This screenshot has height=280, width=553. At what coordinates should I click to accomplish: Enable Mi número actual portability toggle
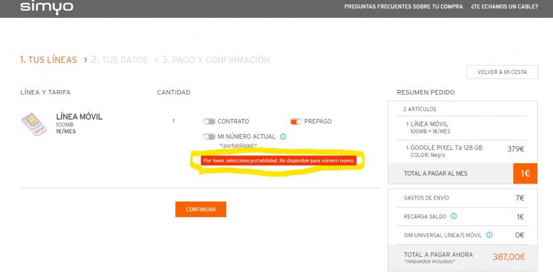[209, 137]
